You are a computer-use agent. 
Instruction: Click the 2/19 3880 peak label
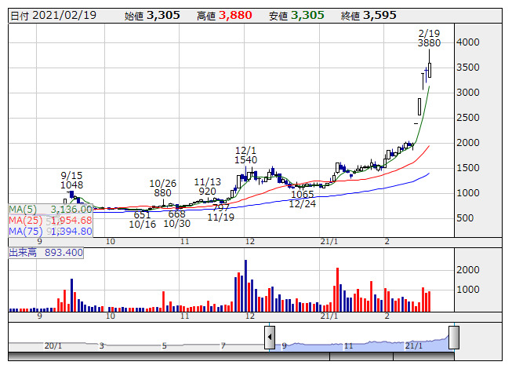(428, 38)
